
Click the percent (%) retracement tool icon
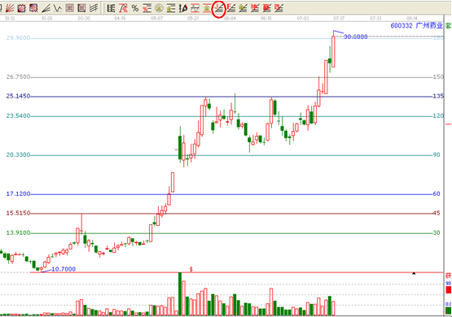(x=135, y=8)
